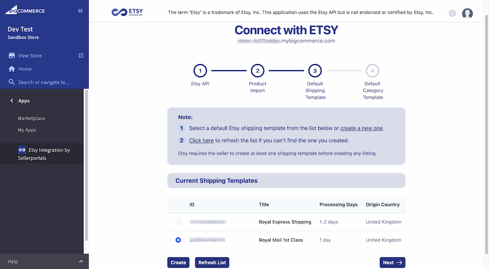Open Marketplace in the Apps menu

click(x=32, y=118)
